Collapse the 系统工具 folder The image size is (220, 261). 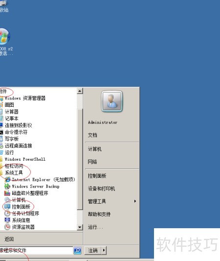(x=14, y=173)
